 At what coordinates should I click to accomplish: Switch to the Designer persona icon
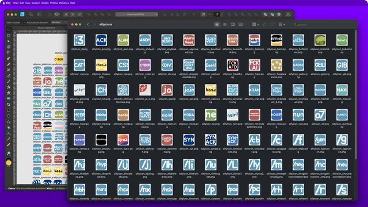click(x=22, y=14)
